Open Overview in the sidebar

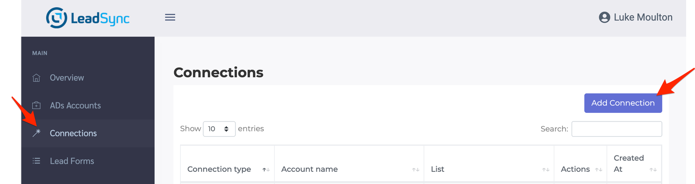[67, 78]
